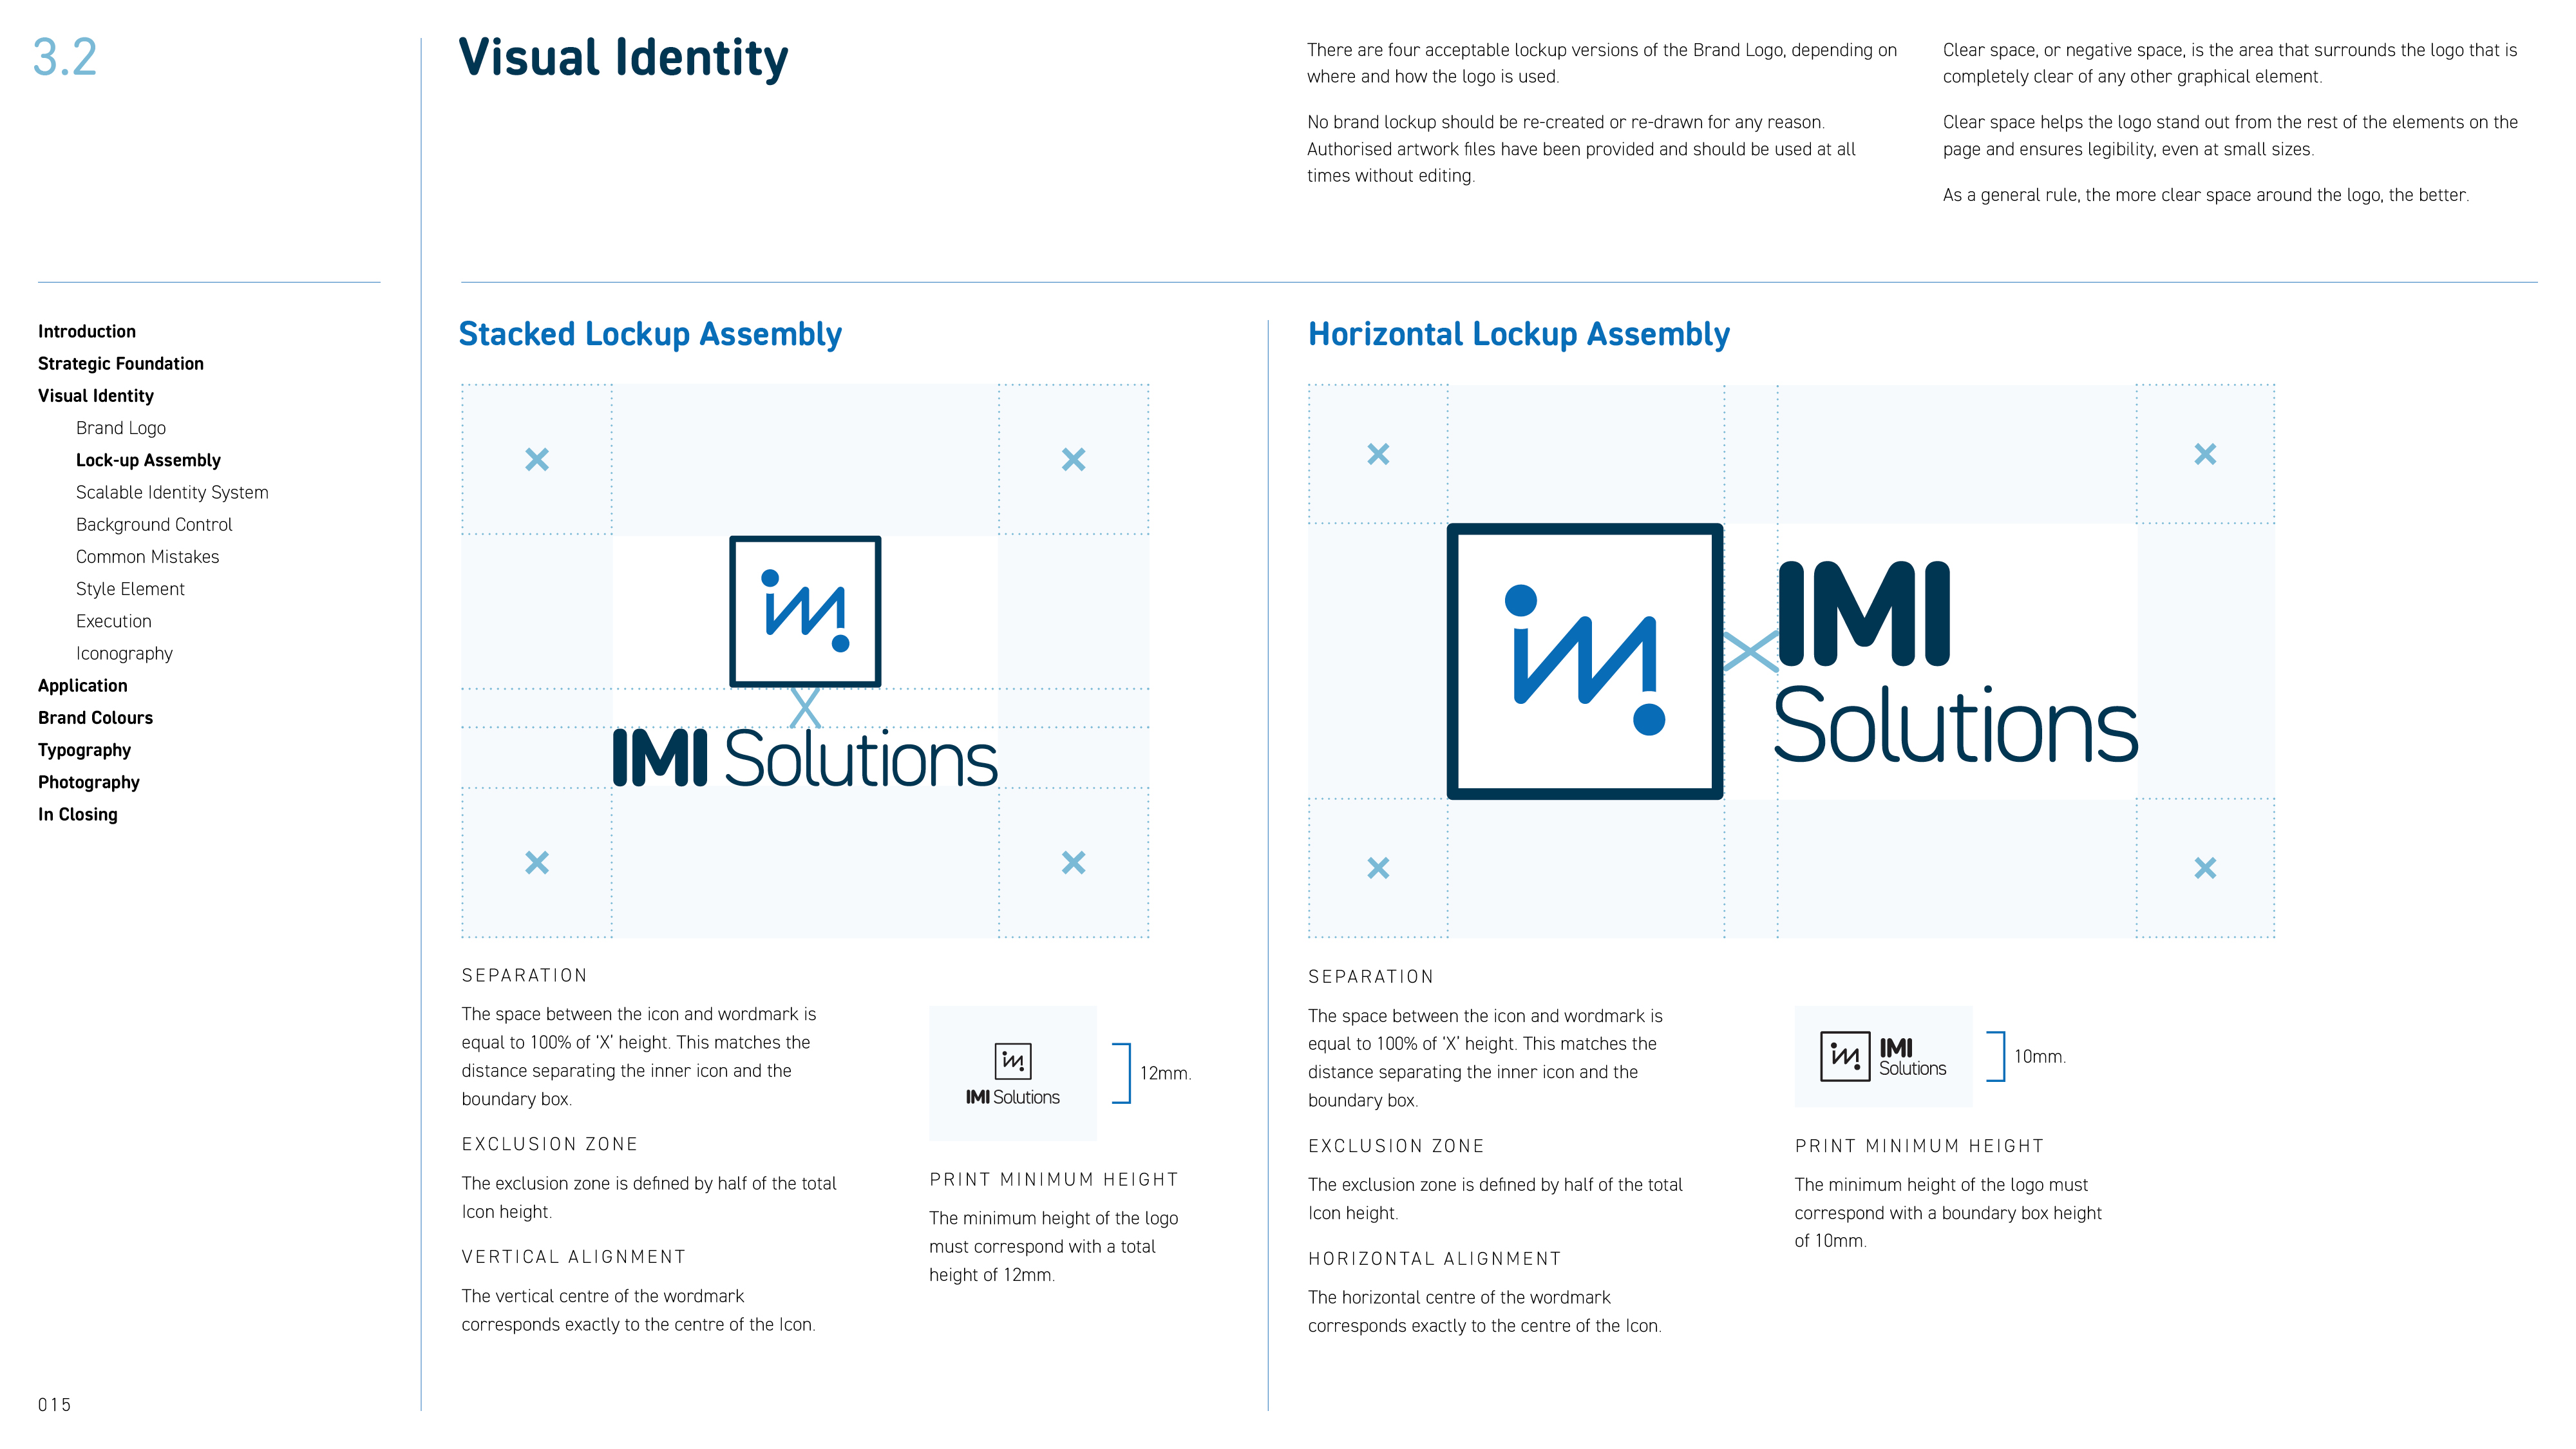Viewport: 2576px width, 1449px height.
Task: Go to Strategic Foundation section
Action: [x=121, y=363]
